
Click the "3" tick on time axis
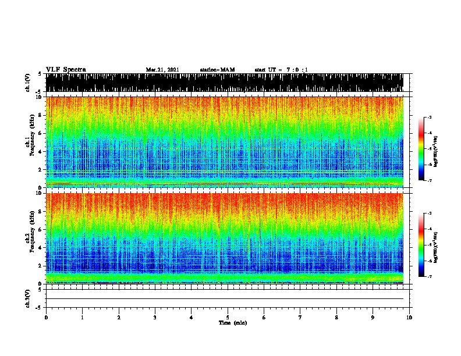(155, 318)
